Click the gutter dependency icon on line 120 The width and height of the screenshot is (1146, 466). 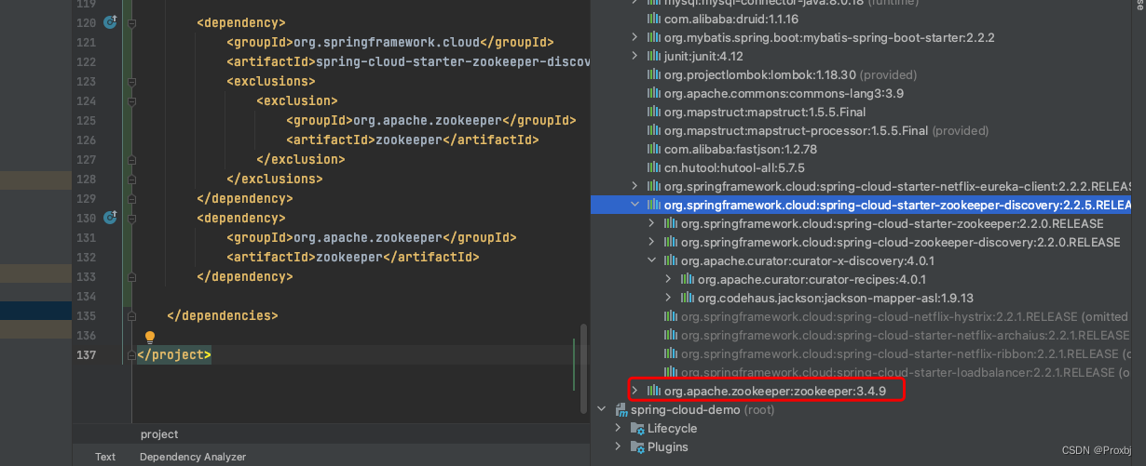pos(110,22)
